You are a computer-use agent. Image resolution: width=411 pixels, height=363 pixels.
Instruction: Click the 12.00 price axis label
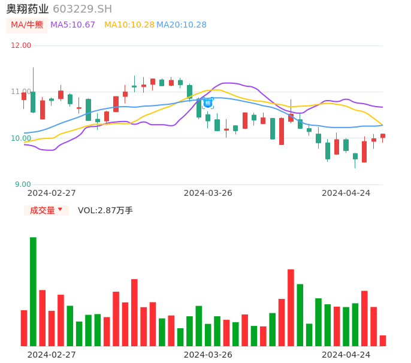(22, 46)
